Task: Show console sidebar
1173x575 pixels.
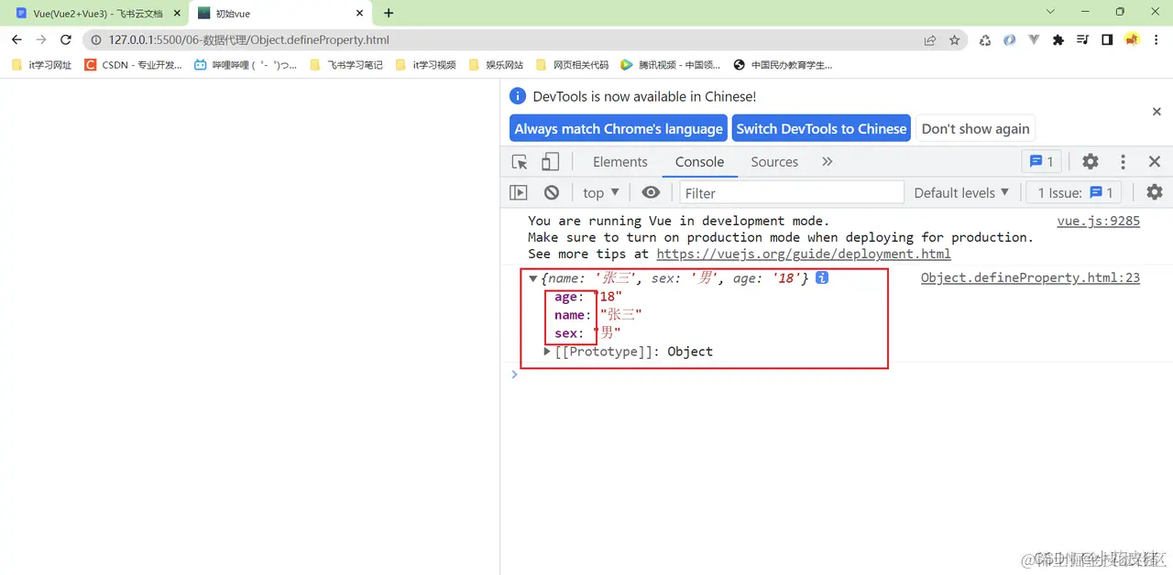Action: pyautogui.click(x=519, y=193)
